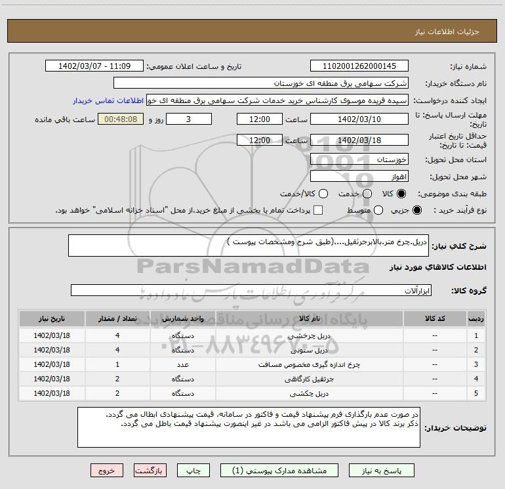Image resolution: width=505 pixels, height=489 pixels.
Task: Click the remaining days field showing 3
Action: tap(189, 119)
